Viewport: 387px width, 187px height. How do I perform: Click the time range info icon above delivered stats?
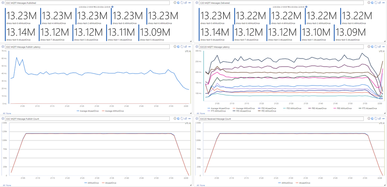click(306, 7)
